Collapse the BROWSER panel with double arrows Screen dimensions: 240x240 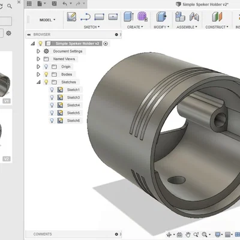(x=29, y=35)
